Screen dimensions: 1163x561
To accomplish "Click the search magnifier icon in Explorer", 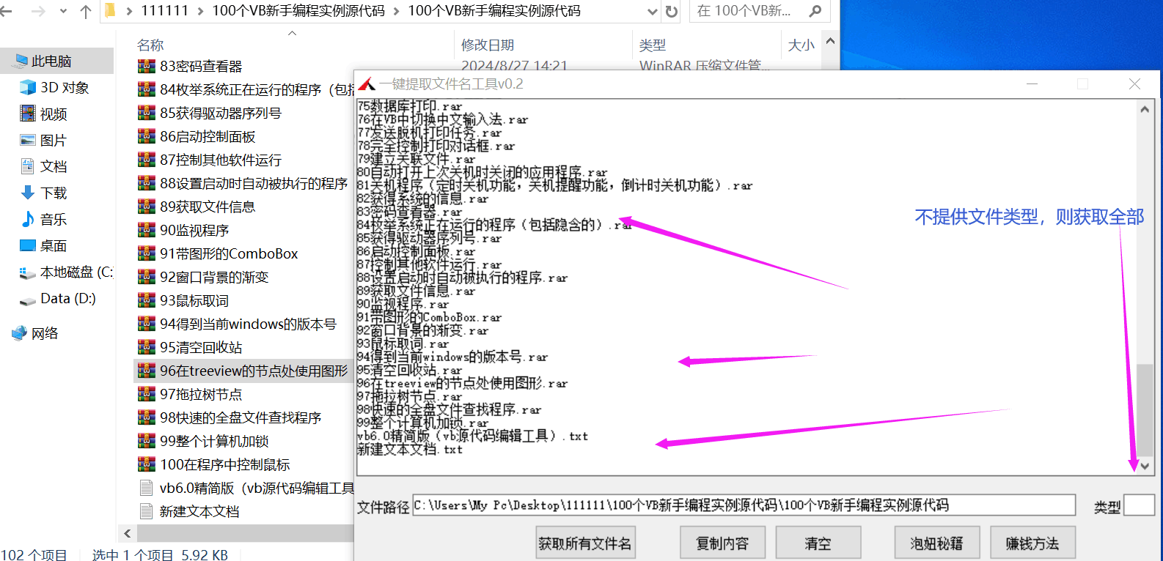I will click(x=815, y=11).
